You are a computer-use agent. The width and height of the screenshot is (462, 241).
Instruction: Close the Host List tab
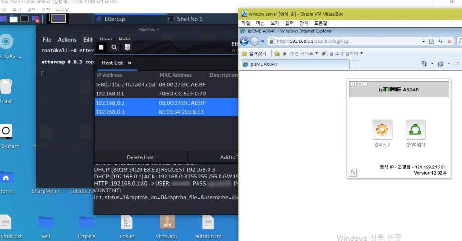click(x=129, y=63)
